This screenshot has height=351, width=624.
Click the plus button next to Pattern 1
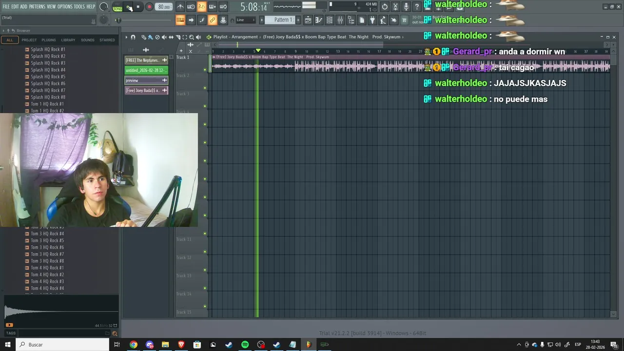point(298,20)
